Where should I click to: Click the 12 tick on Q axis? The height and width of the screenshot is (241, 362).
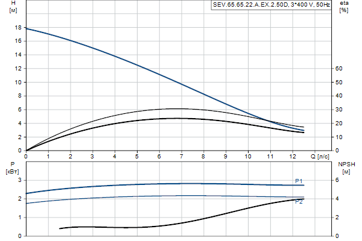tap(292, 157)
